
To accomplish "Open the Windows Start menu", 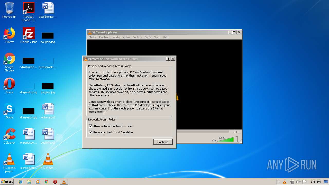I will tap(7, 182).
